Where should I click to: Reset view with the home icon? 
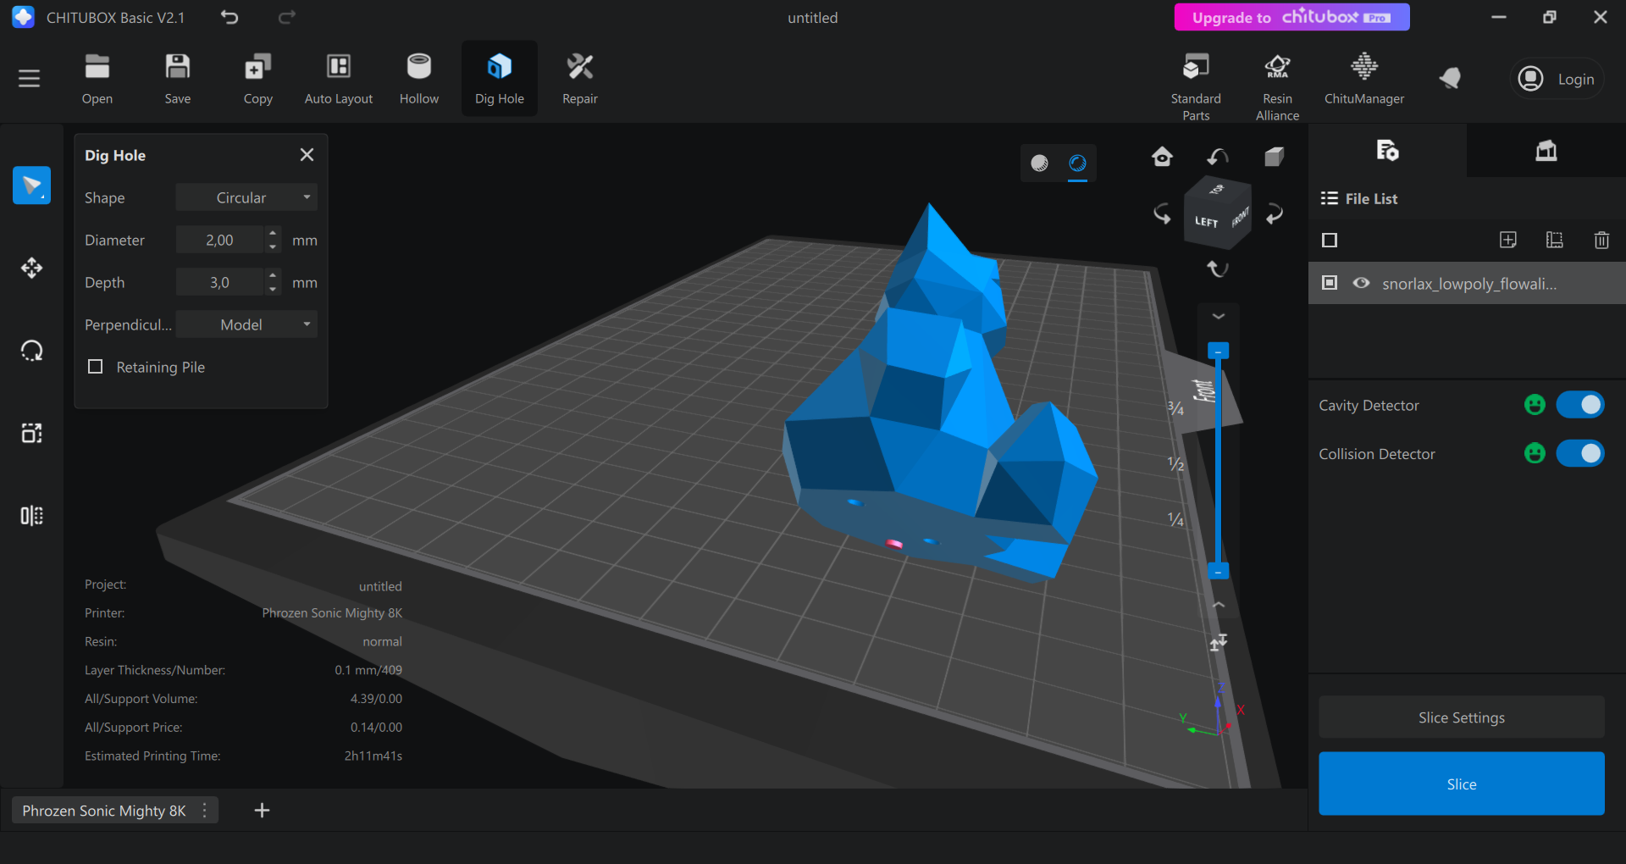pos(1162,157)
